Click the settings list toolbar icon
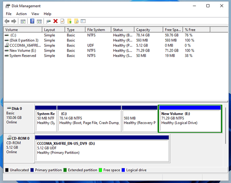 83,21
